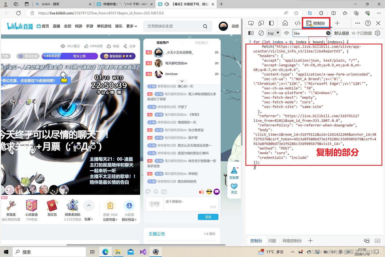Viewport: 385px width, 257px height.
Task: Expand the 更多 navigation dropdown
Action: coord(132,26)
